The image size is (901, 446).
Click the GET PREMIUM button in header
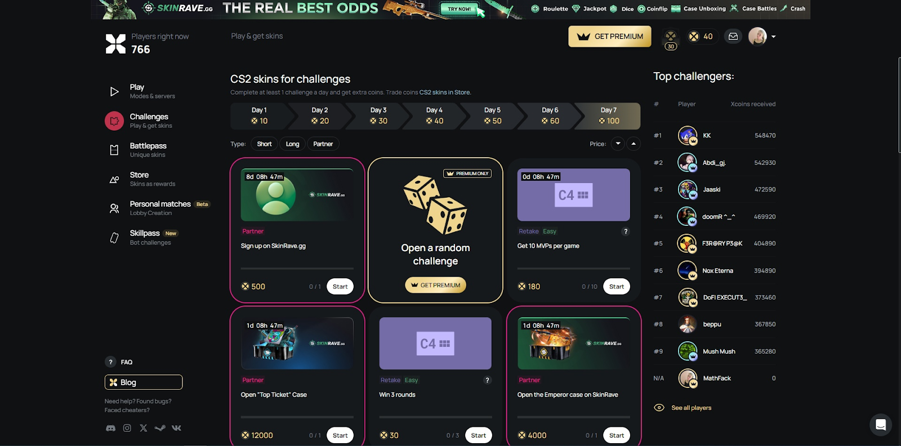610,37
